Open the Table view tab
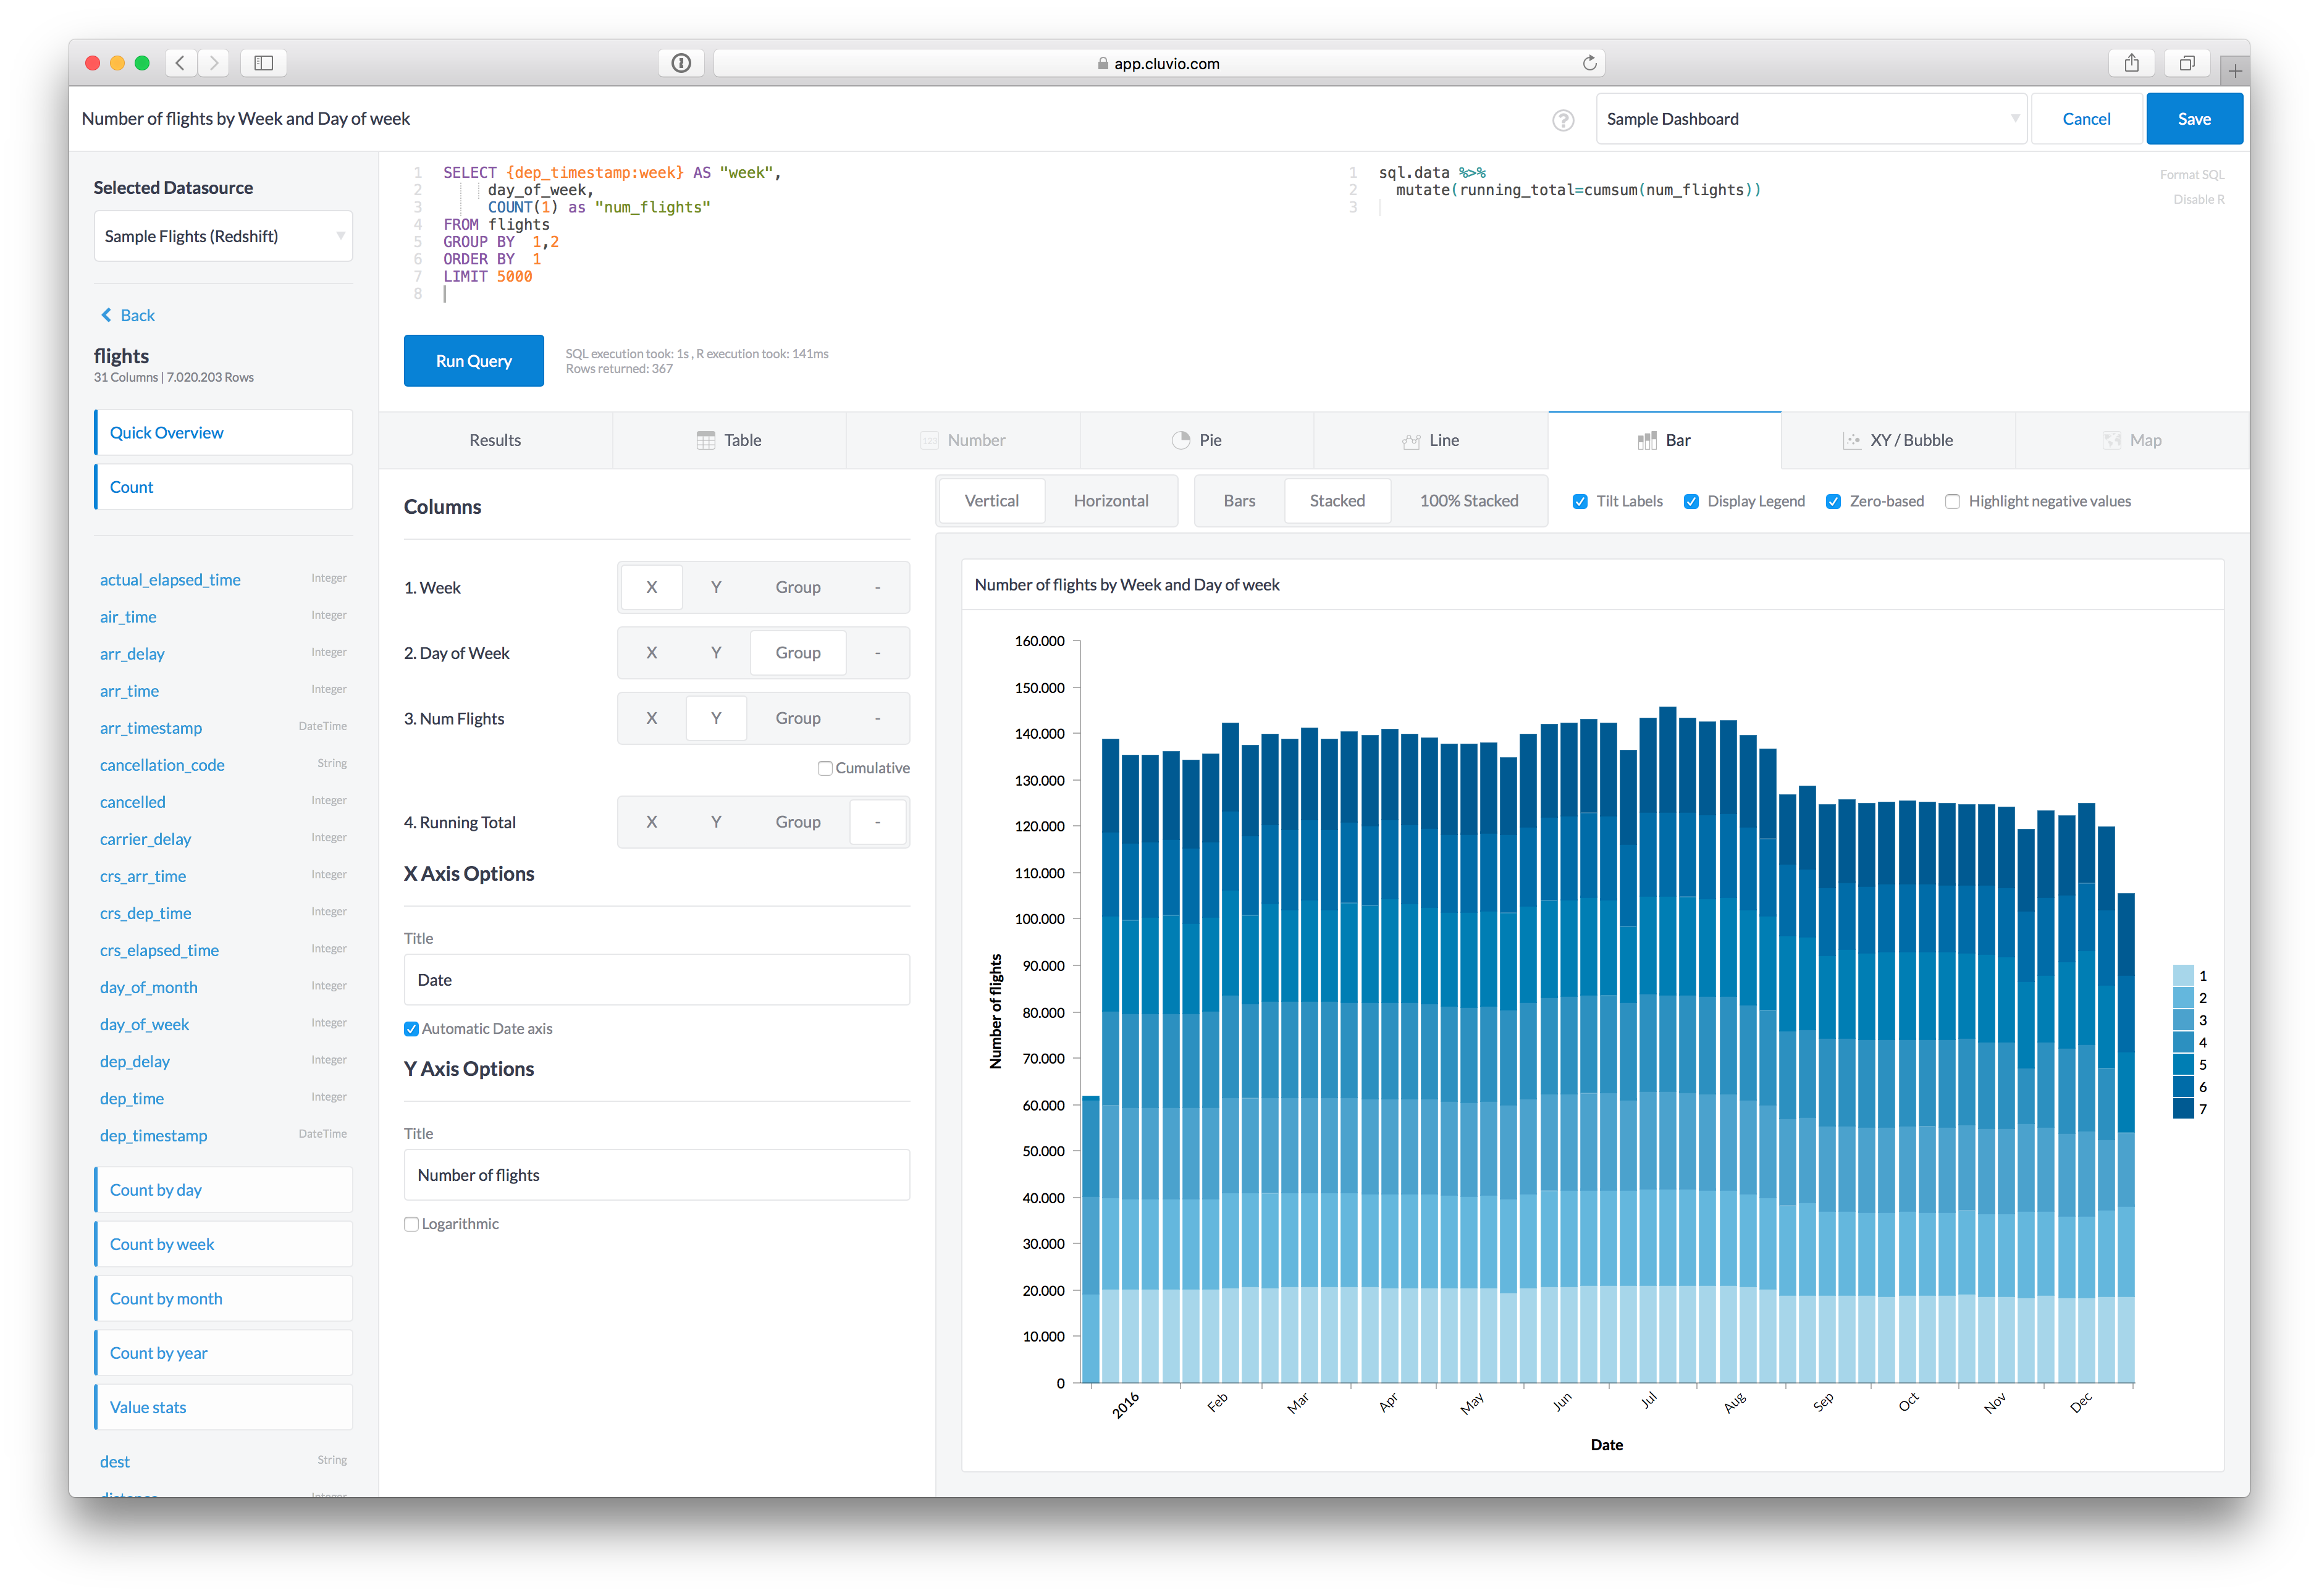This screenshot has height=1596, width=2319. click(x=729, y=440)
